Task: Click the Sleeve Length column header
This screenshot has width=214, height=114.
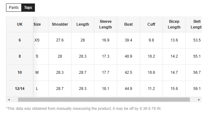Action: pos(105,24)
